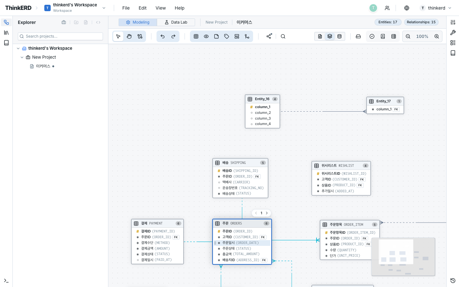Click the ThinkERD logo
459x287 pixels.
click(x=18, y=8)
